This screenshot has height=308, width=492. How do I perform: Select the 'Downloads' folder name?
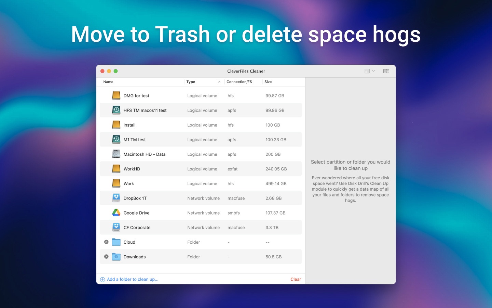[135, 257]
